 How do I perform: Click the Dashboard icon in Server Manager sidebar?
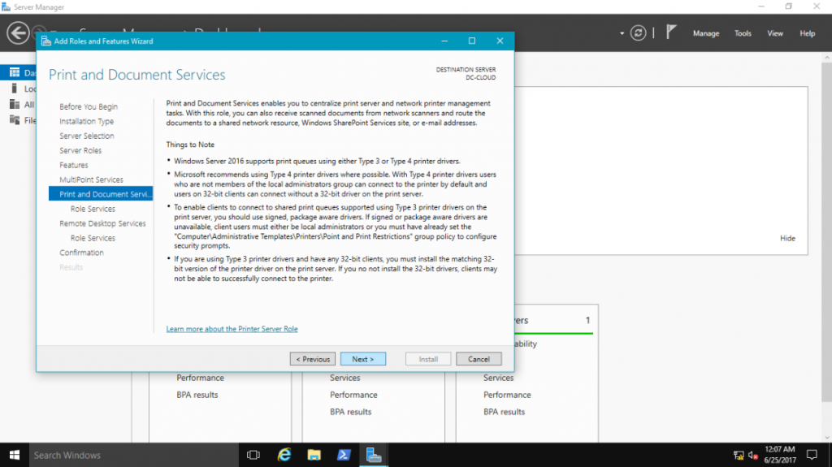[15, 72]
